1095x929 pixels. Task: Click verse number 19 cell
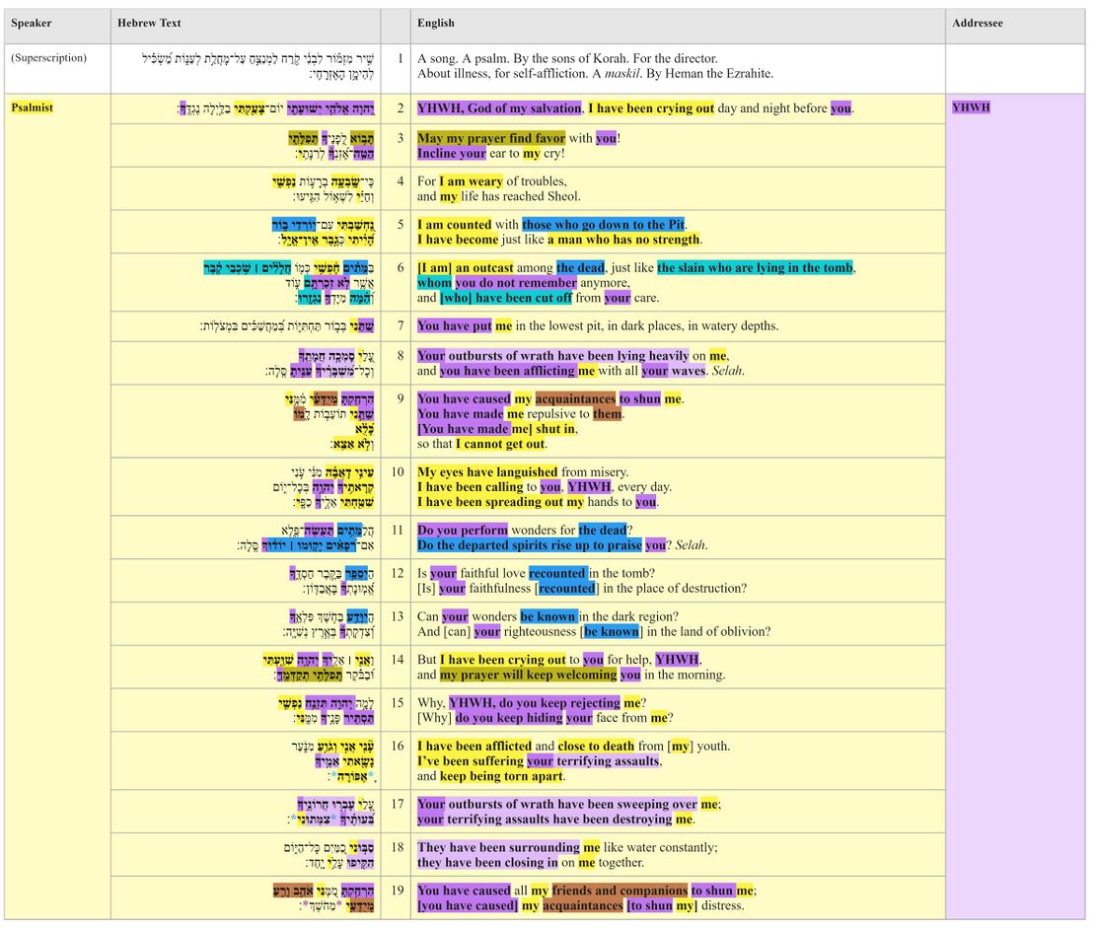398,891
